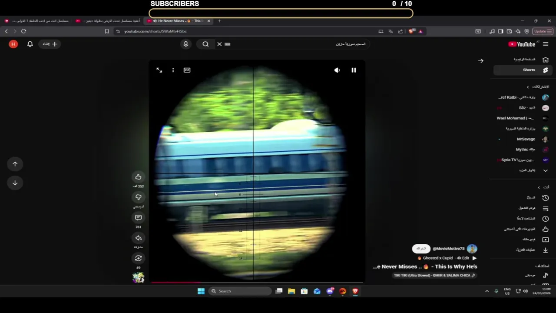
Task: Open the remix icon showing 49
Action: click(138, 258)
